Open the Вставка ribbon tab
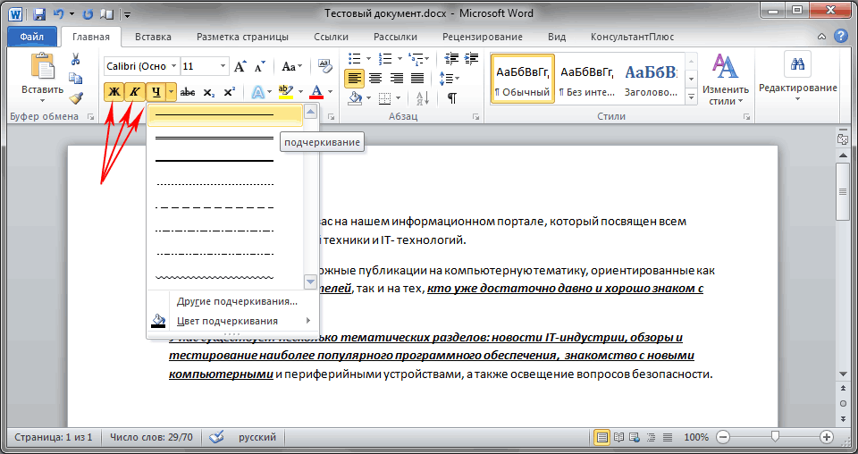Screen dimensions: 858x454 coord(153,37)
